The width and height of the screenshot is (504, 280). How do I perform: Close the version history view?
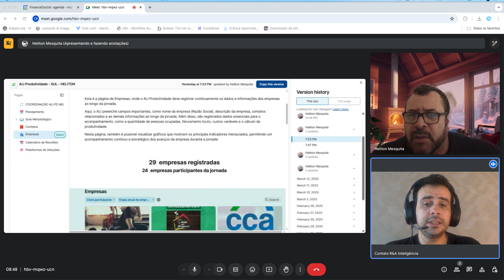pos(361,83)
